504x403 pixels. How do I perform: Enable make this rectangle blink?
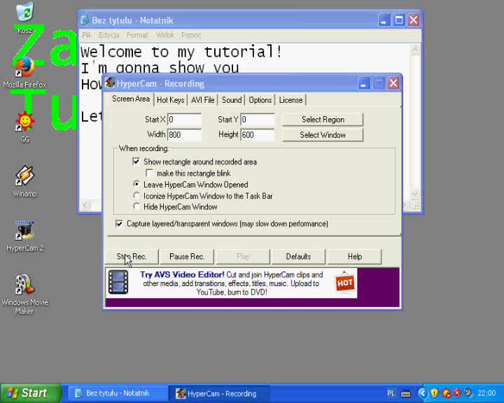(x=149, y=173)
